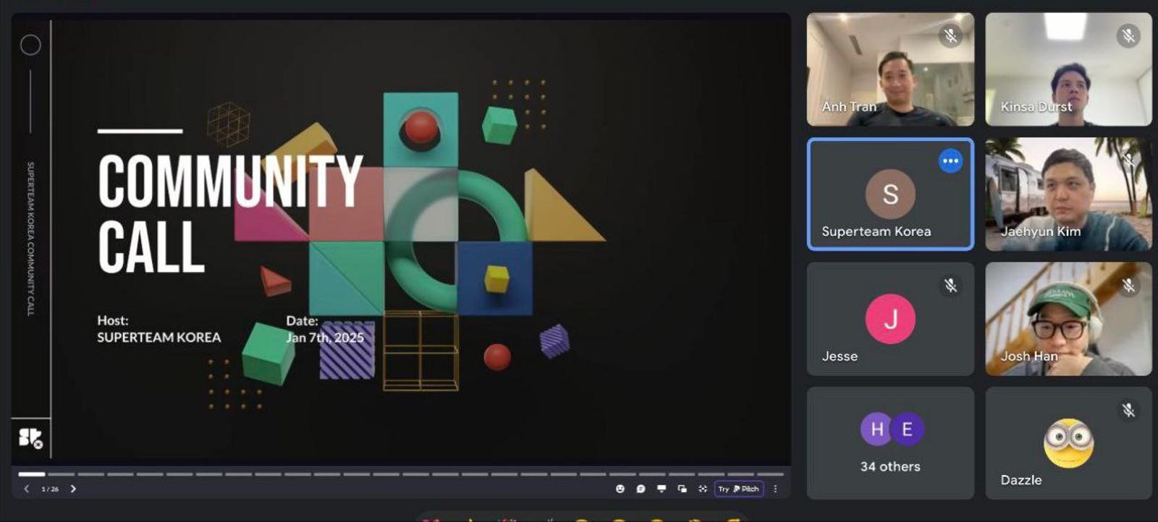Open the slide comments icon

tap(641, 489)
